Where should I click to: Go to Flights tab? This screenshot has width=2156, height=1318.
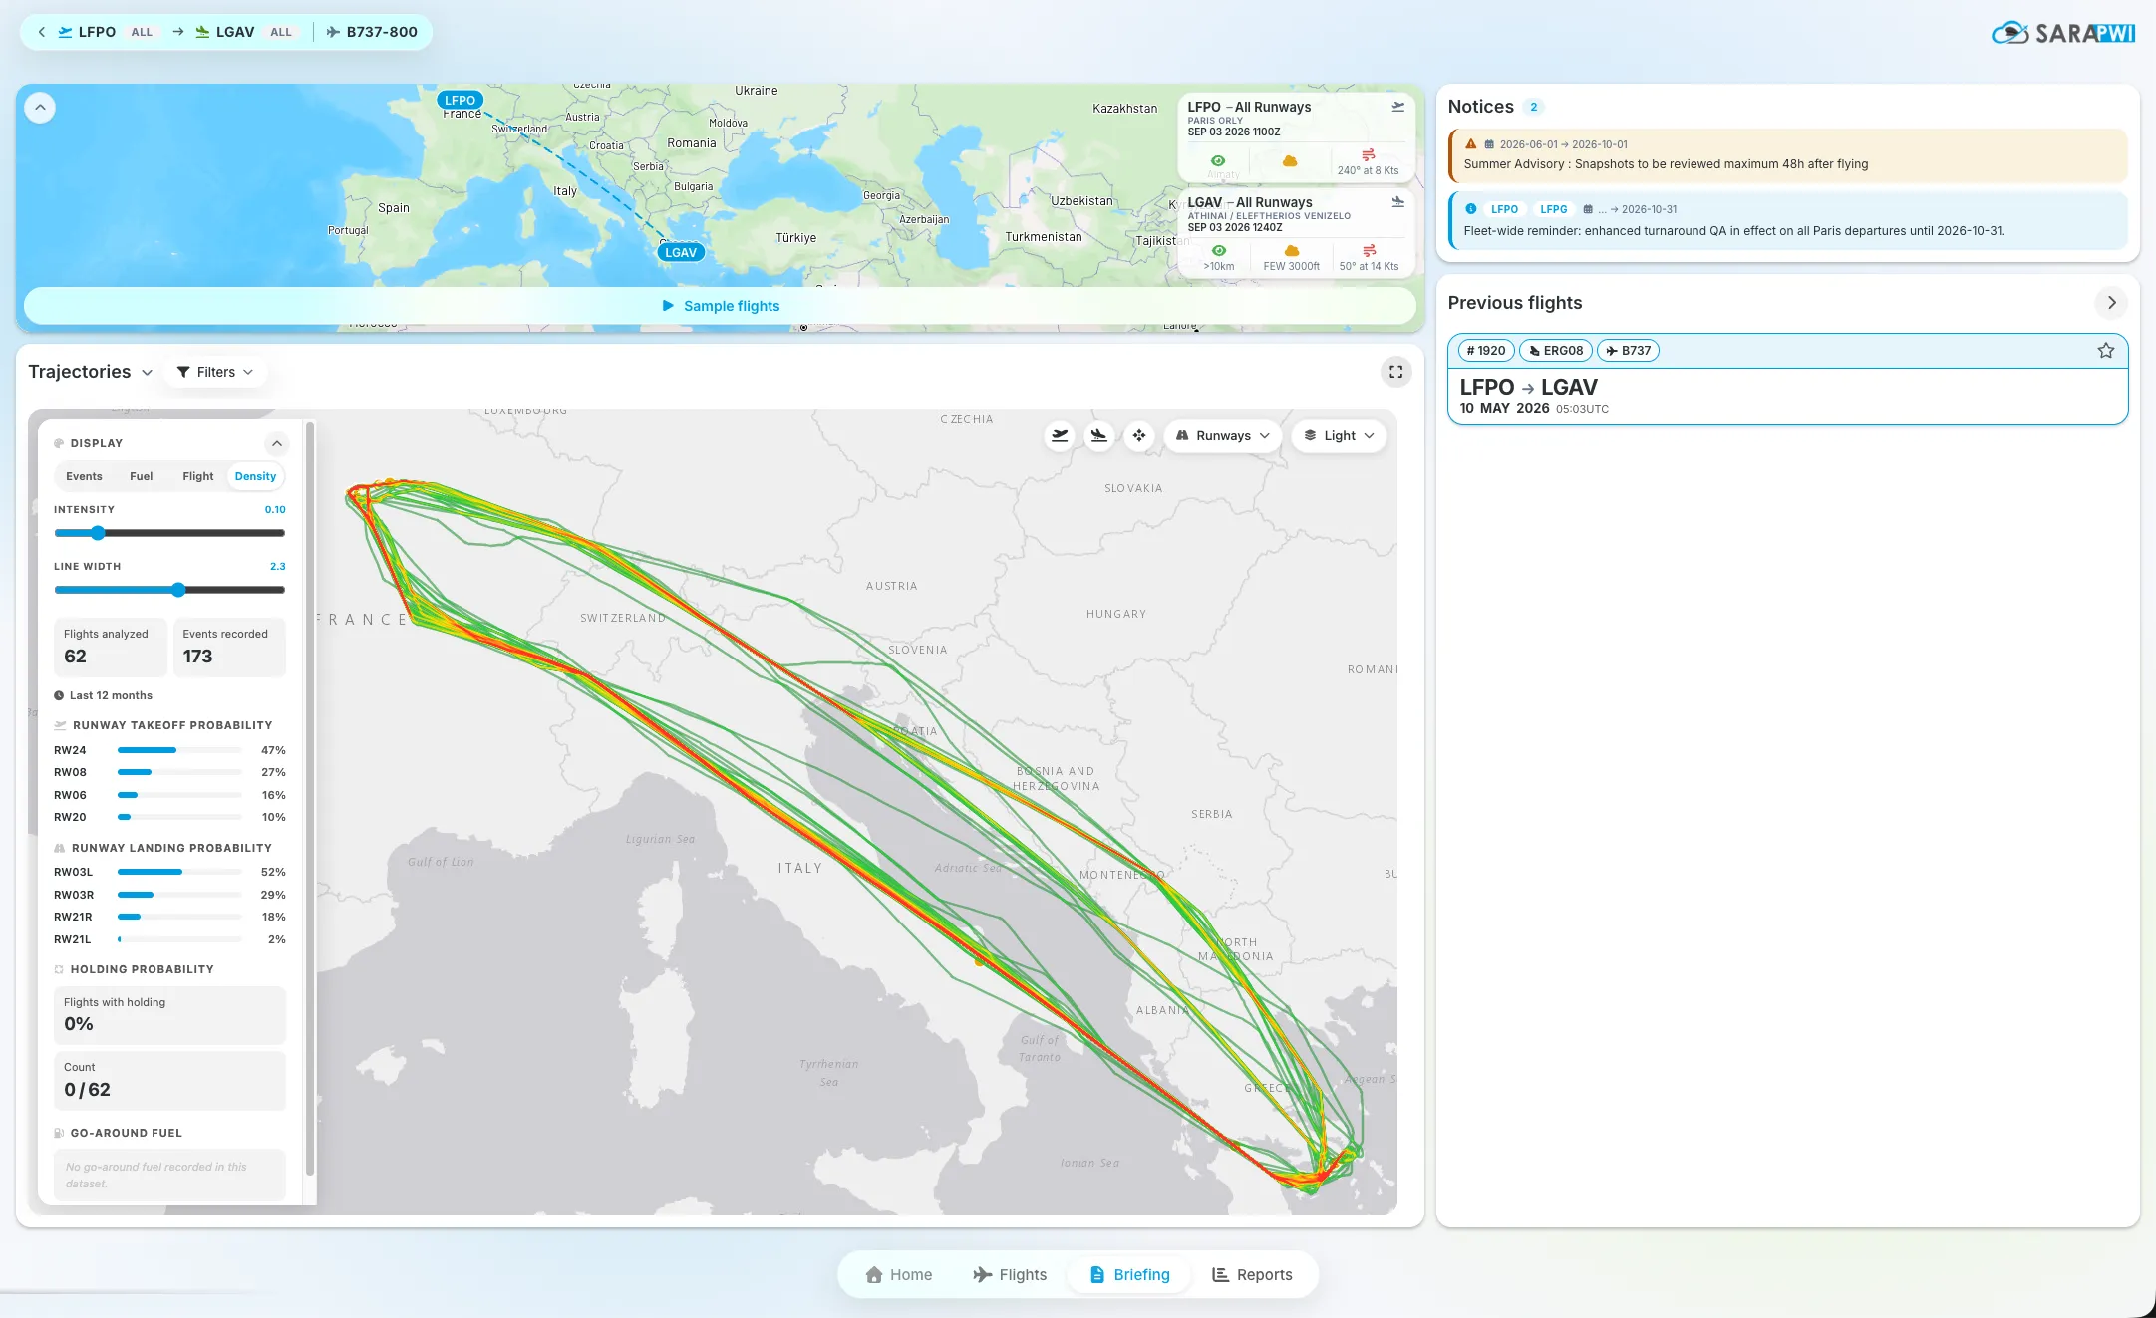(x=1010, y=1275)
